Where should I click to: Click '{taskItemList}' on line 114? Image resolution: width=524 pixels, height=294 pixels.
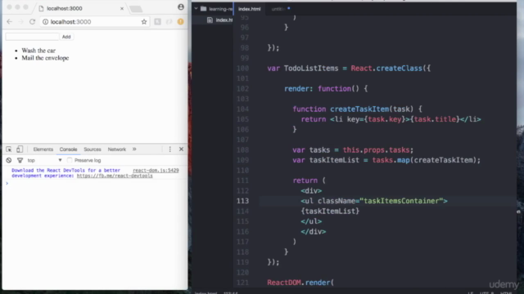point(330,212)
